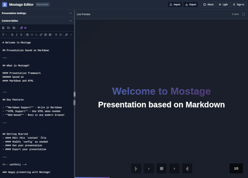This screenshot has width=248, height=178.
Task: Jump to the first slide
Action: 136,168
